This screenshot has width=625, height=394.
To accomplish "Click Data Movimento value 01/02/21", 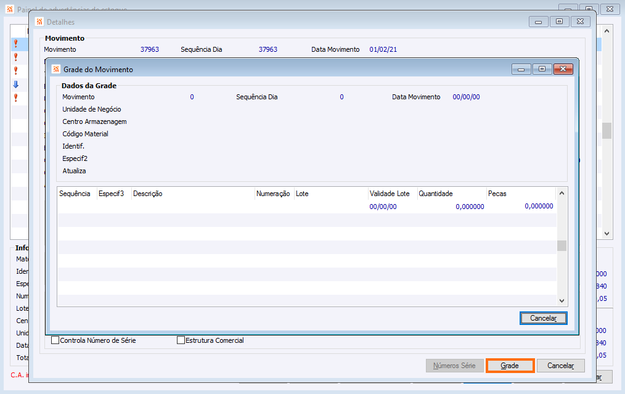I will coord(383,49).
